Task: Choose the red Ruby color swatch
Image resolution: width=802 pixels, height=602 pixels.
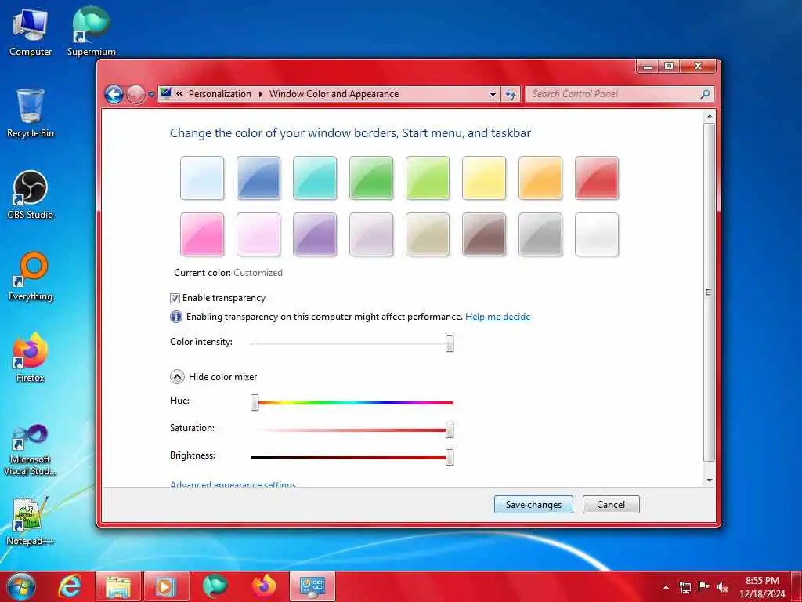Action: [x=597, y=178]
